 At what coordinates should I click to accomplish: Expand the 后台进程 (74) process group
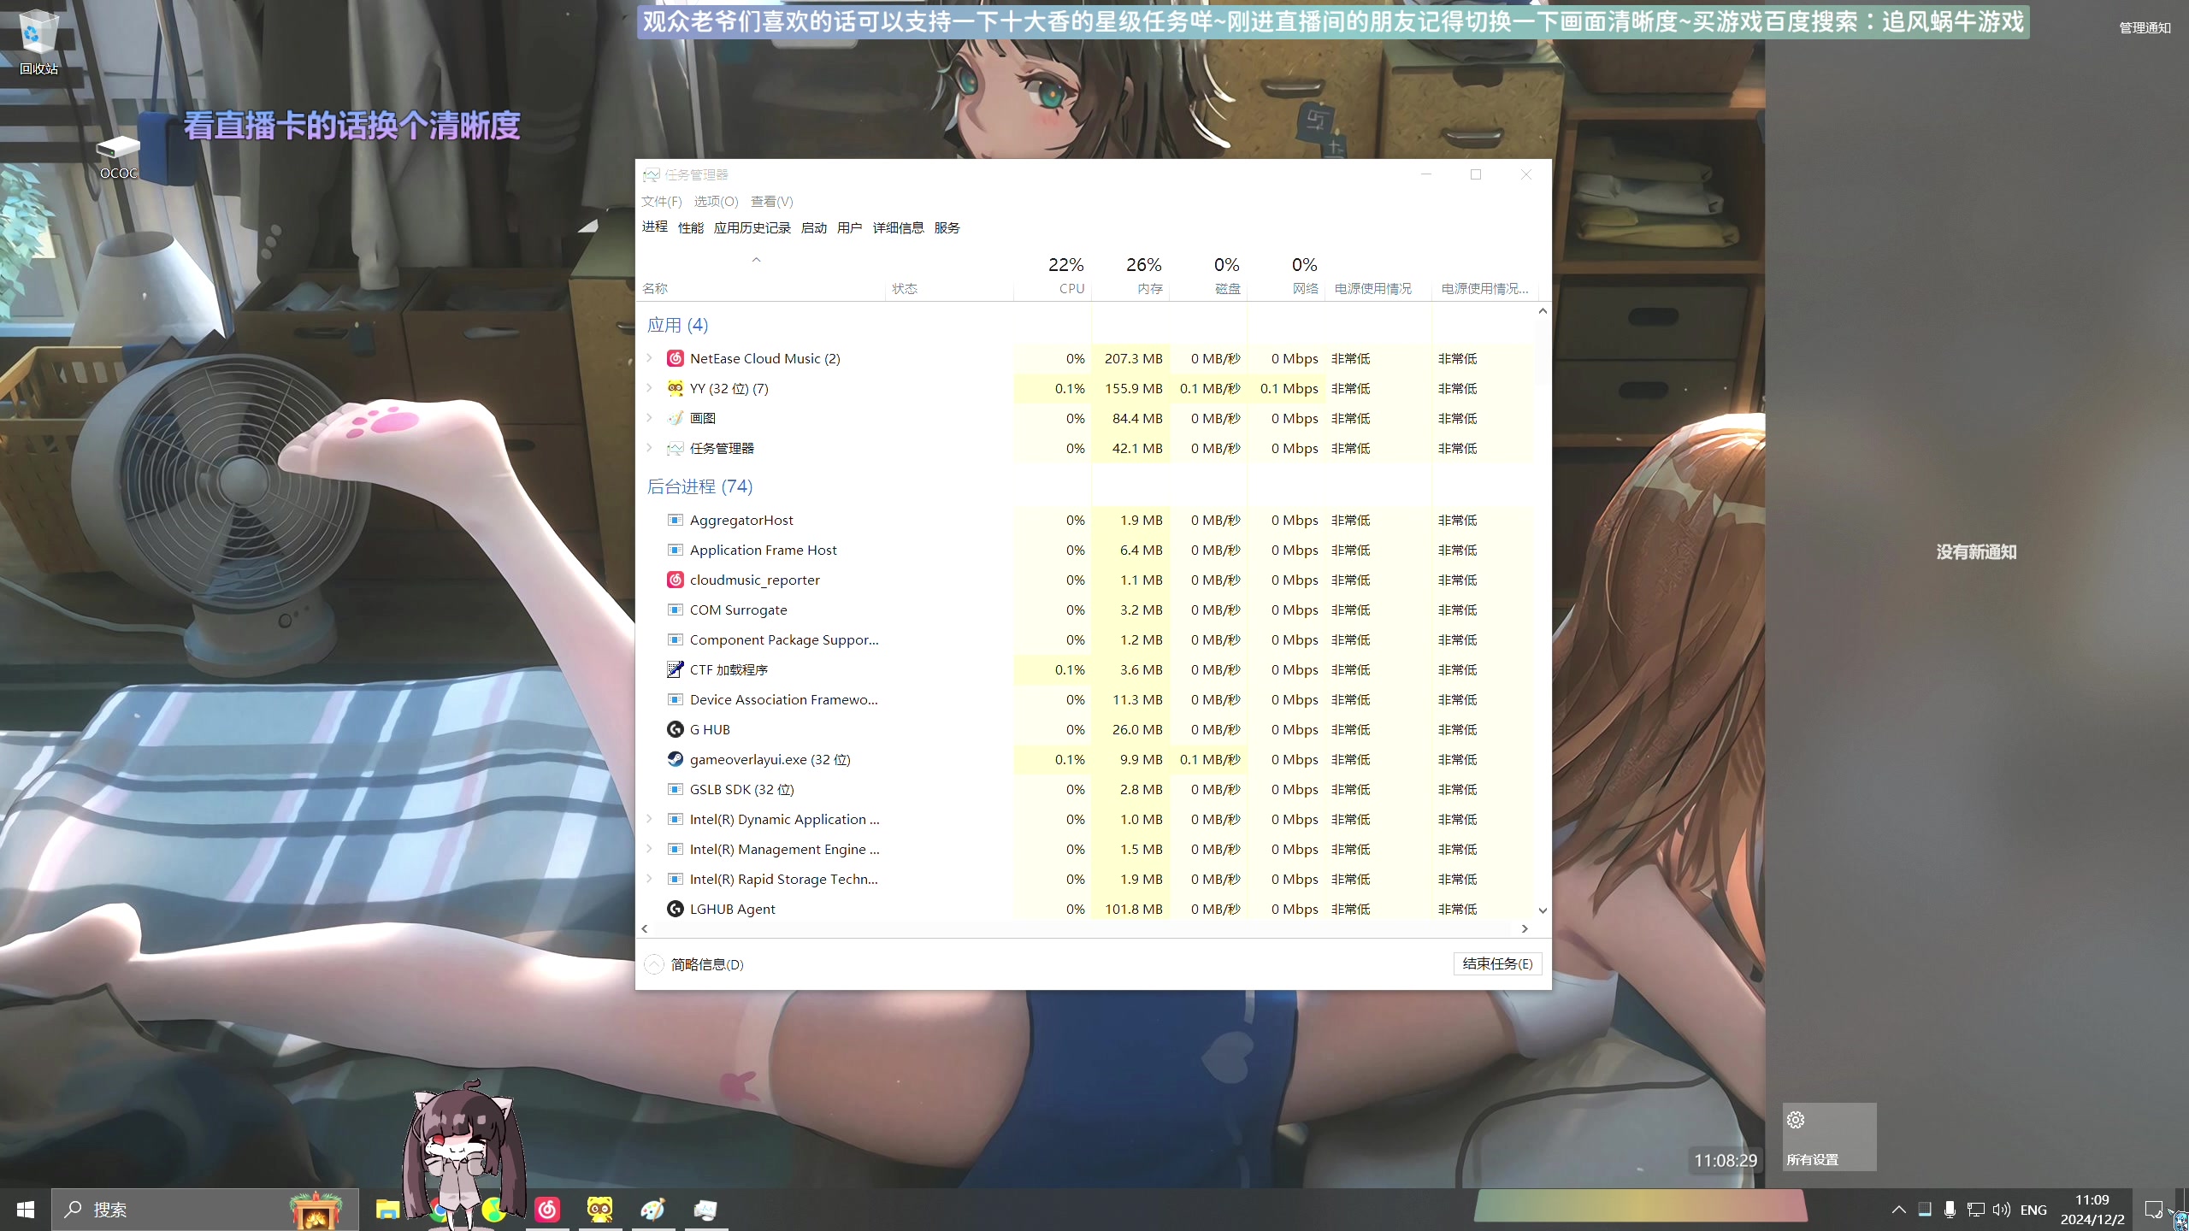[x=700, y=486]
